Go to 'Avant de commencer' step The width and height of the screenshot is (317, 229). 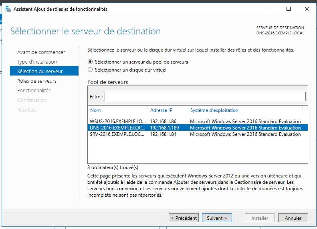pos(41,52)
